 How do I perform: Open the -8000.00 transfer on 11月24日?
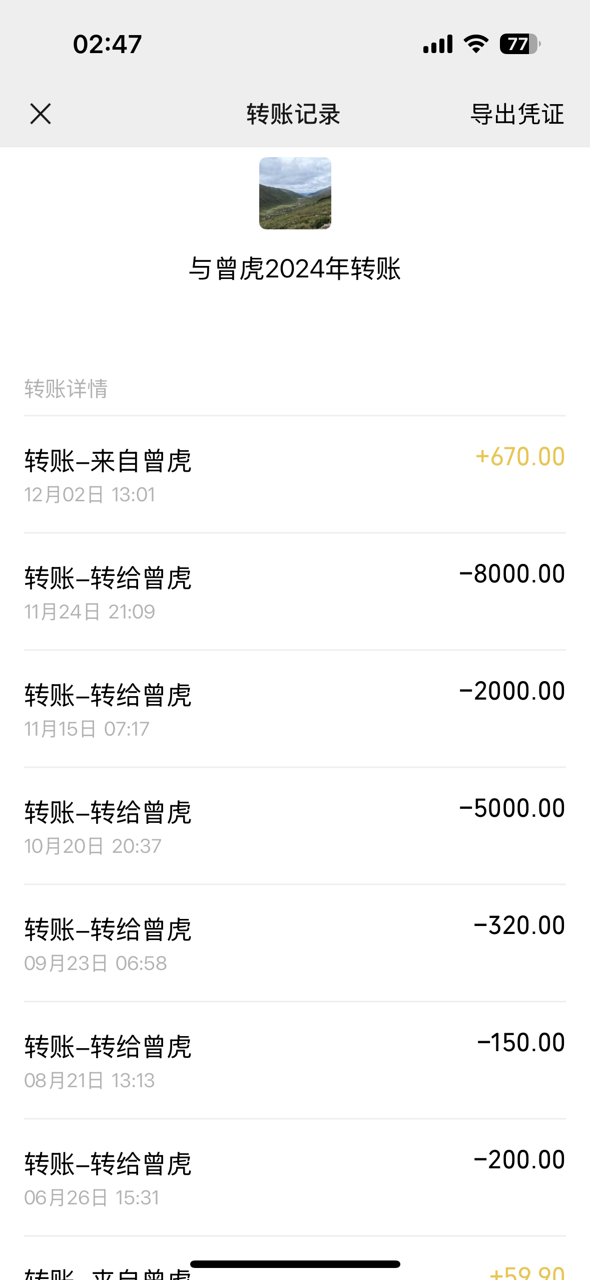(x=295, y=591)
